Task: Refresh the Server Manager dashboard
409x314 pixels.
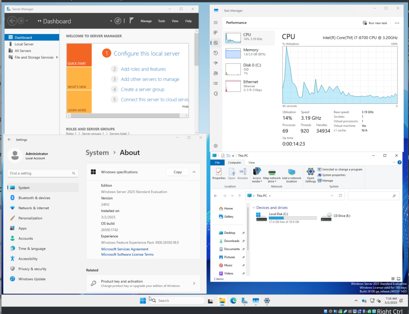Action: click(118, 21)
